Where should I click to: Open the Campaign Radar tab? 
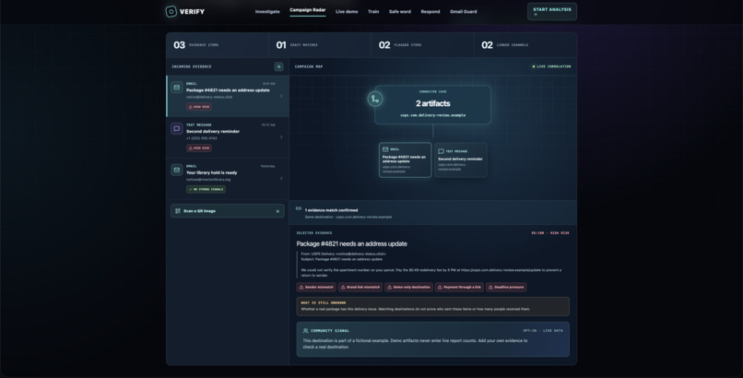[308, 10]
